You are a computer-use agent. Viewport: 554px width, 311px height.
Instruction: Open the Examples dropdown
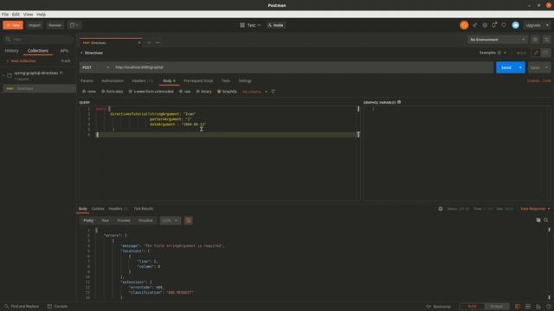pos(493,53)
